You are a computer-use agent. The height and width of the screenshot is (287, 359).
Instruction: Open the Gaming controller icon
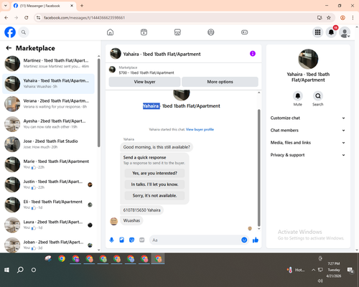(244, 32)
